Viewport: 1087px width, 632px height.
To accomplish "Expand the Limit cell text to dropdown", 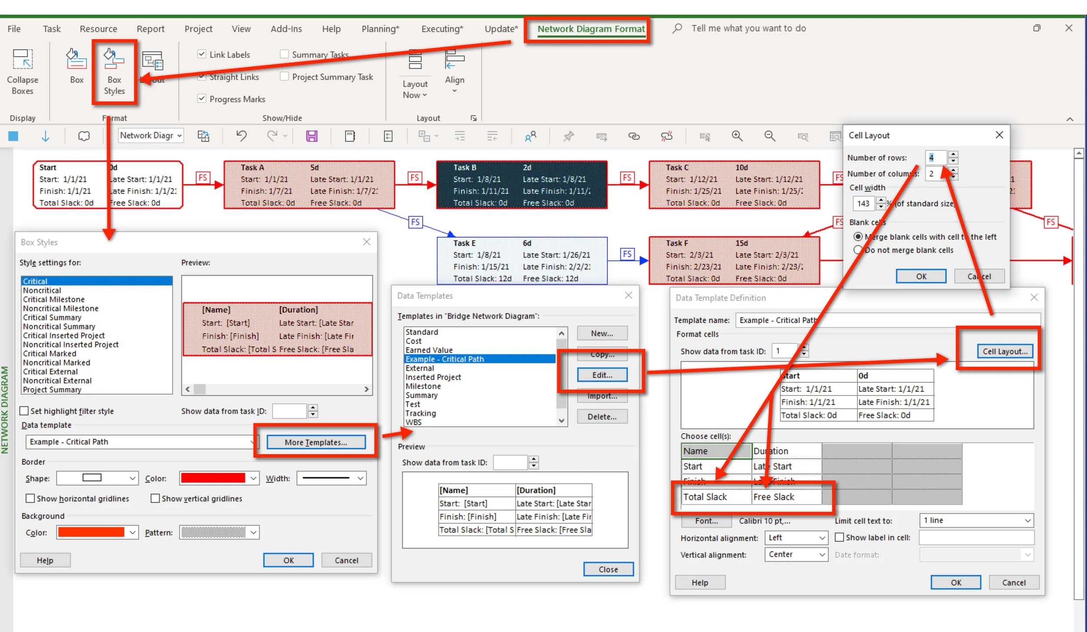I will 976,520.
